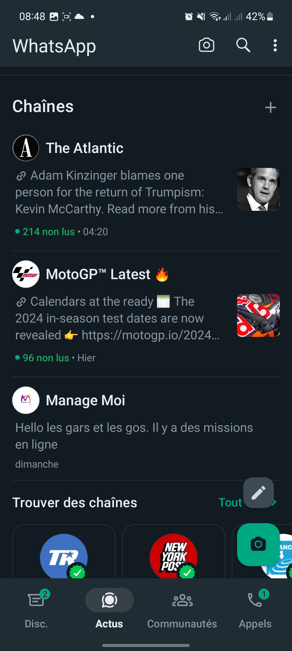Tap the Manage Moi channel avatar
The image size is (292, 651).
26,400
